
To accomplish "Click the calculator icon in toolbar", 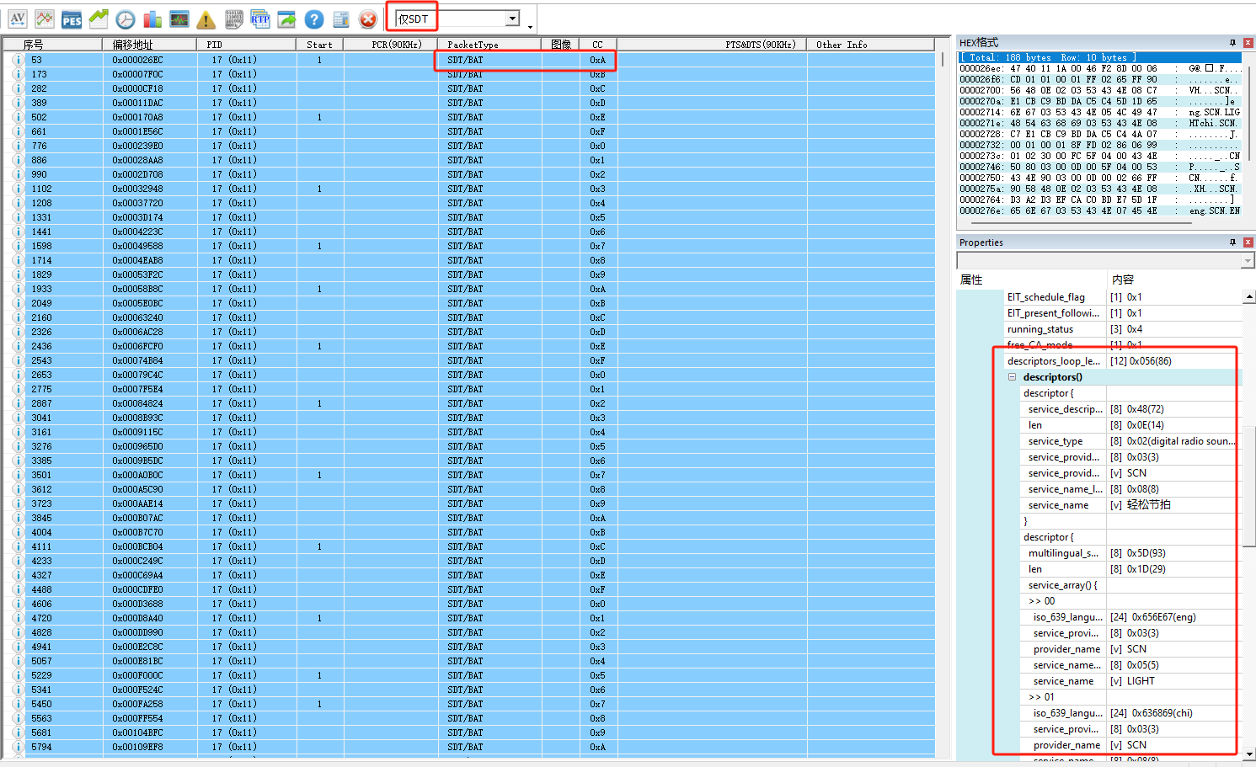I will tap(341, 19).
